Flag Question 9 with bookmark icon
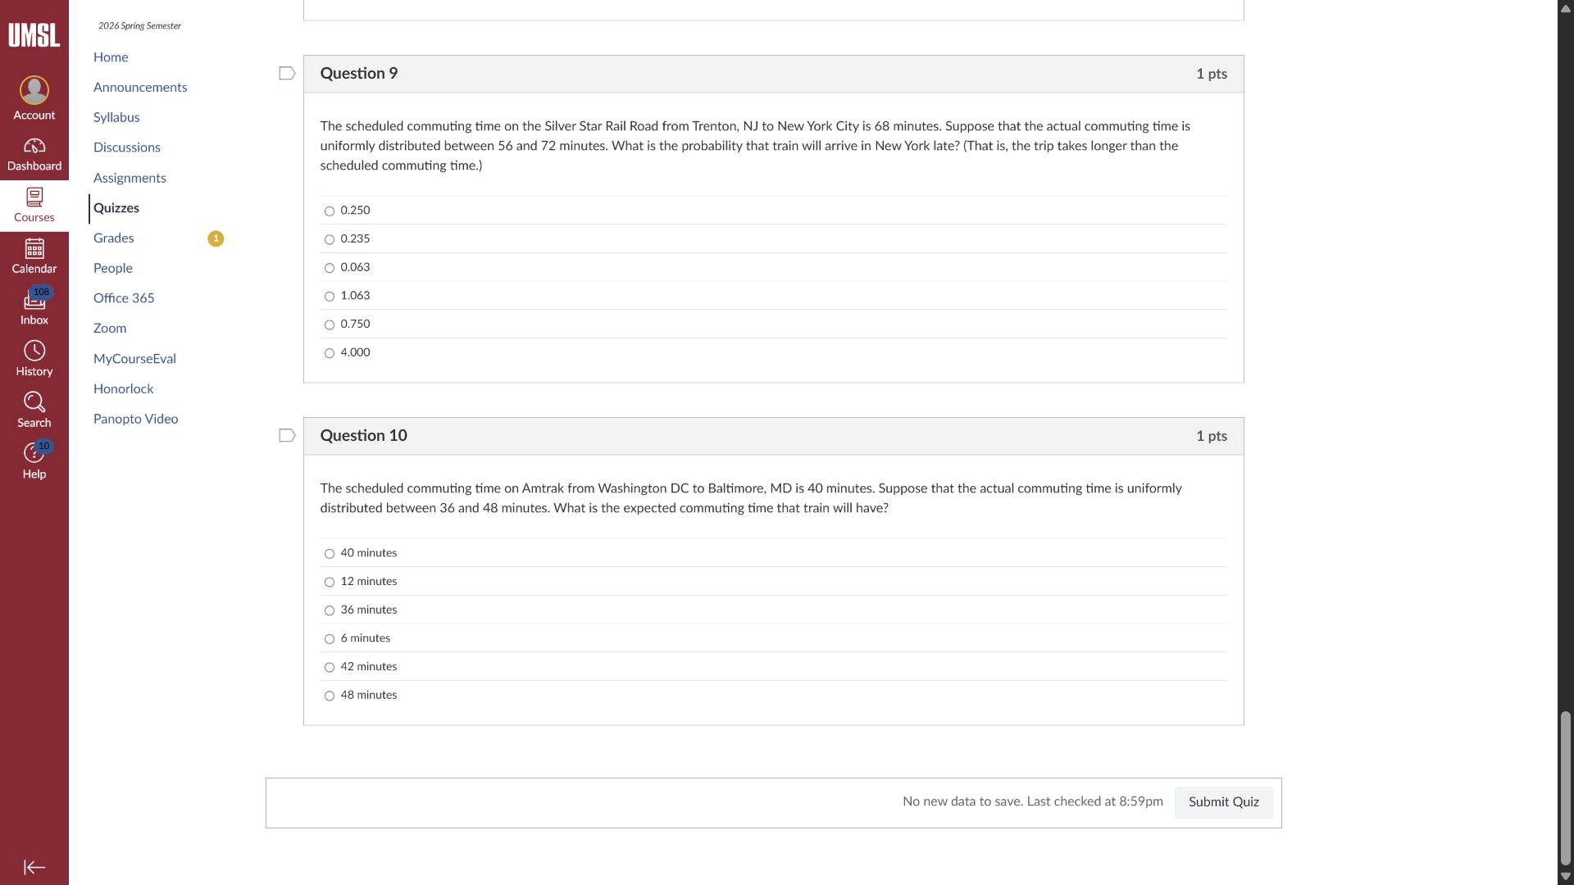 pos(287,74)
